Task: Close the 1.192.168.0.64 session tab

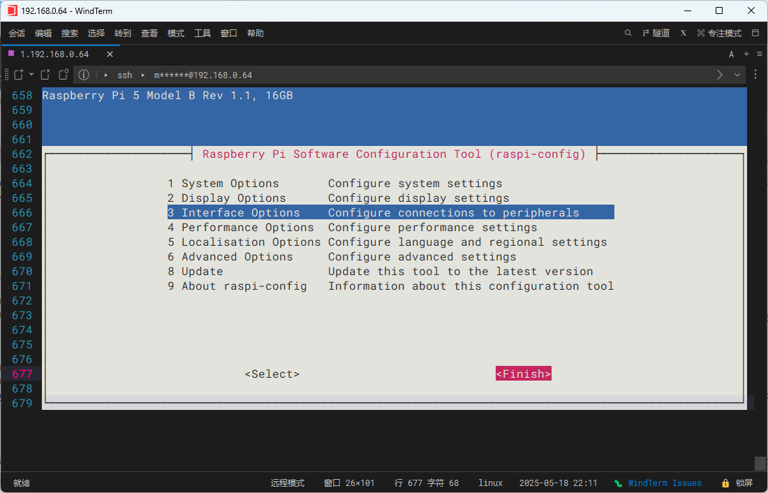Action: point(110,54)
